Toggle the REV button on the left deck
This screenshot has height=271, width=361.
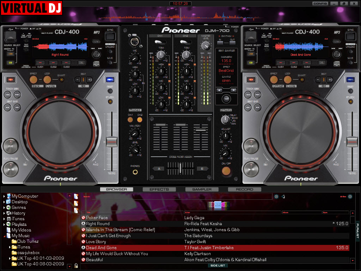10,80
